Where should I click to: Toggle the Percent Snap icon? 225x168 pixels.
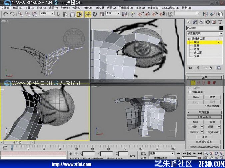coord(155,14)
